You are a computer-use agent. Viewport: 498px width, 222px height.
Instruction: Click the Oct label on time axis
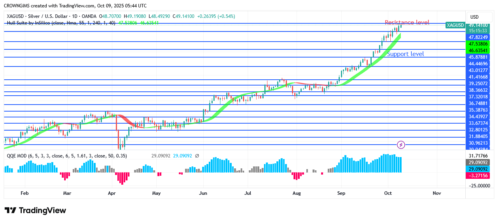point(388,193)
